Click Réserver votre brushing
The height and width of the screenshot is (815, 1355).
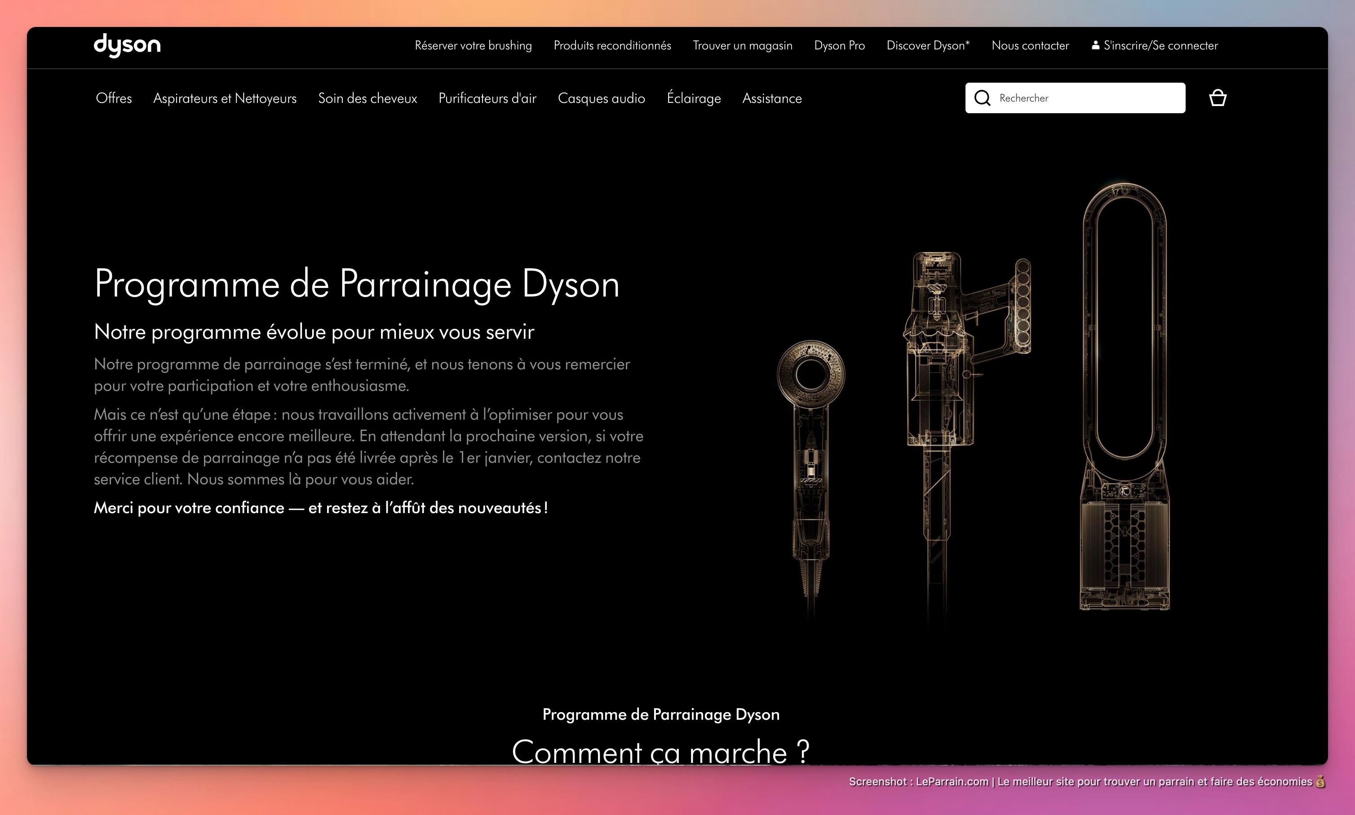click(x=473, y=45)
